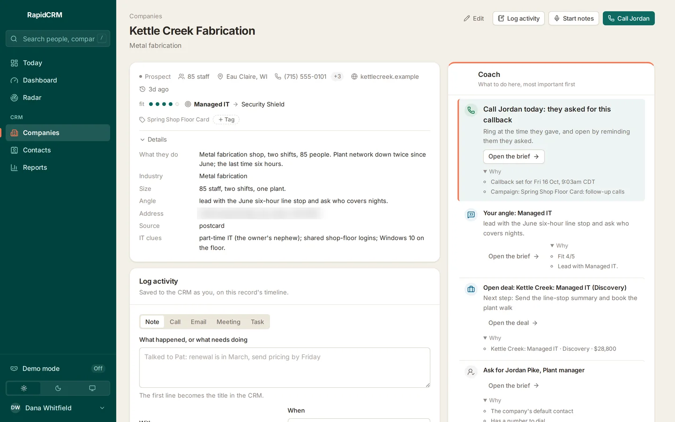Image resolution: width=675 pixels, height=422 pixels.
Task: Collapse Why under the Open deal card
Action: (492, 338)
